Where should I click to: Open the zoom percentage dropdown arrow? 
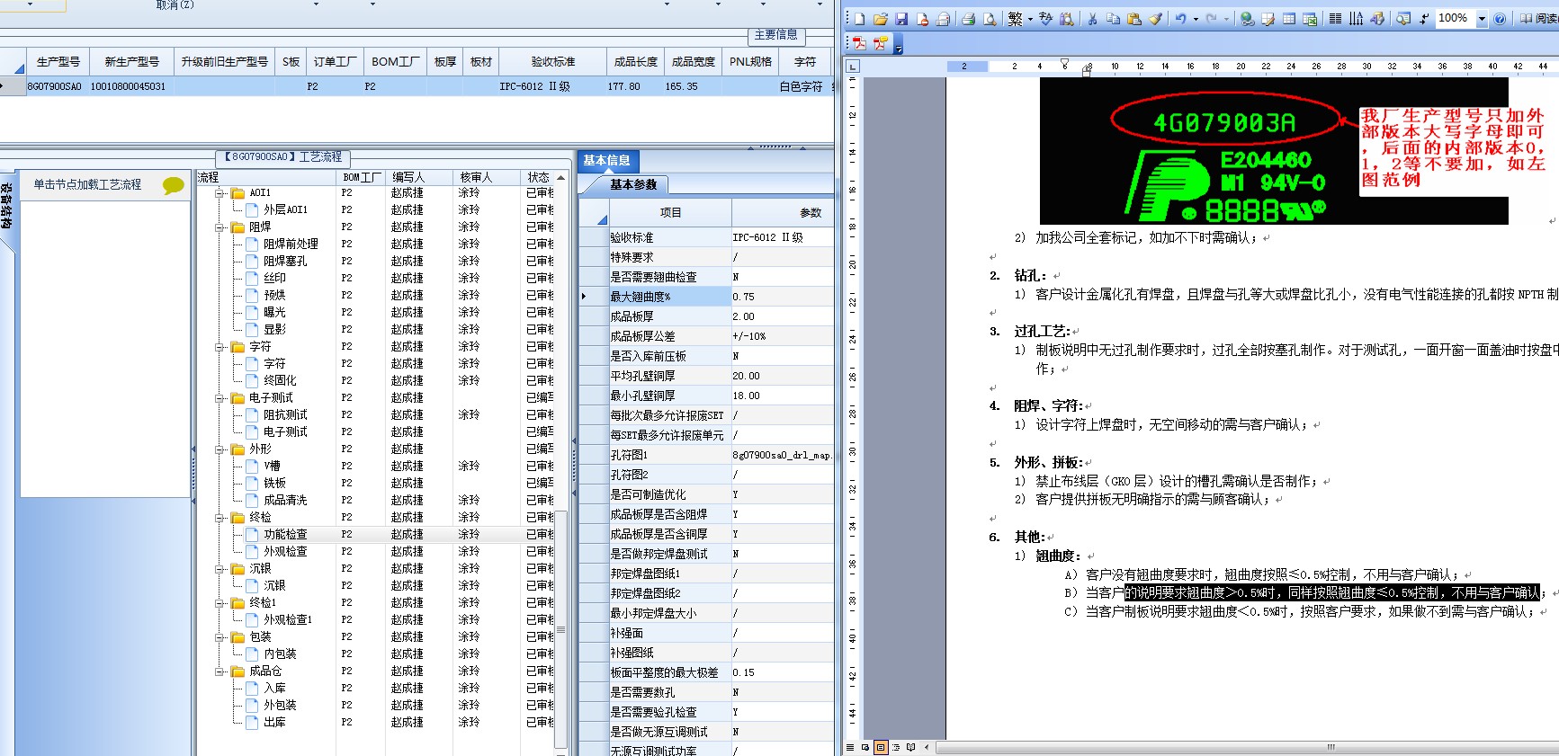pos(1482,18)
